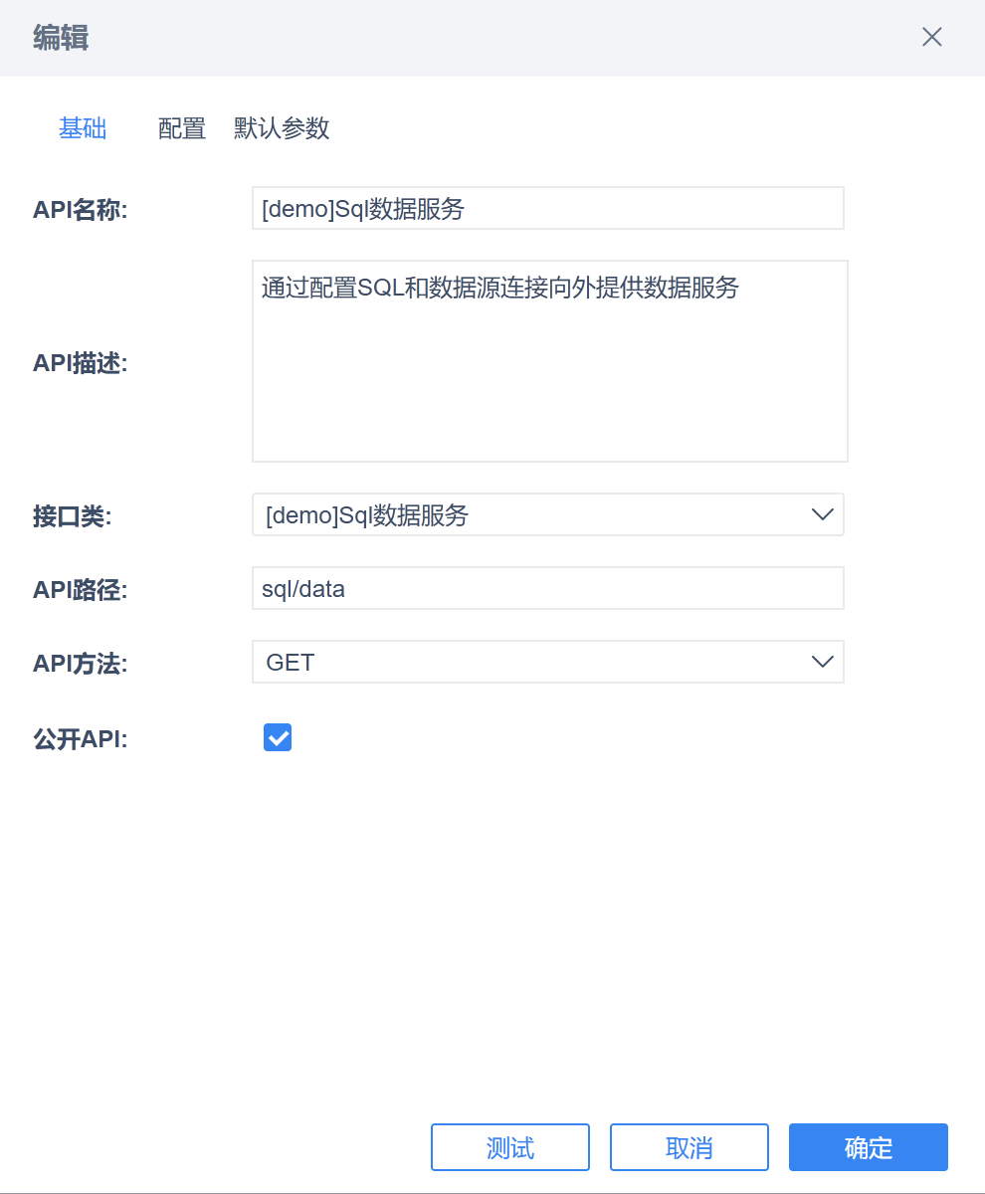Image resolution: width=985 pixels, height=1194 pixels.
Task: Focus the API名称 input field
Action: (x=548, y=208)
